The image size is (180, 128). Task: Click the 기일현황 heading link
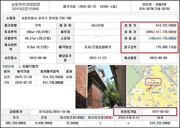[x=8, y=66]
